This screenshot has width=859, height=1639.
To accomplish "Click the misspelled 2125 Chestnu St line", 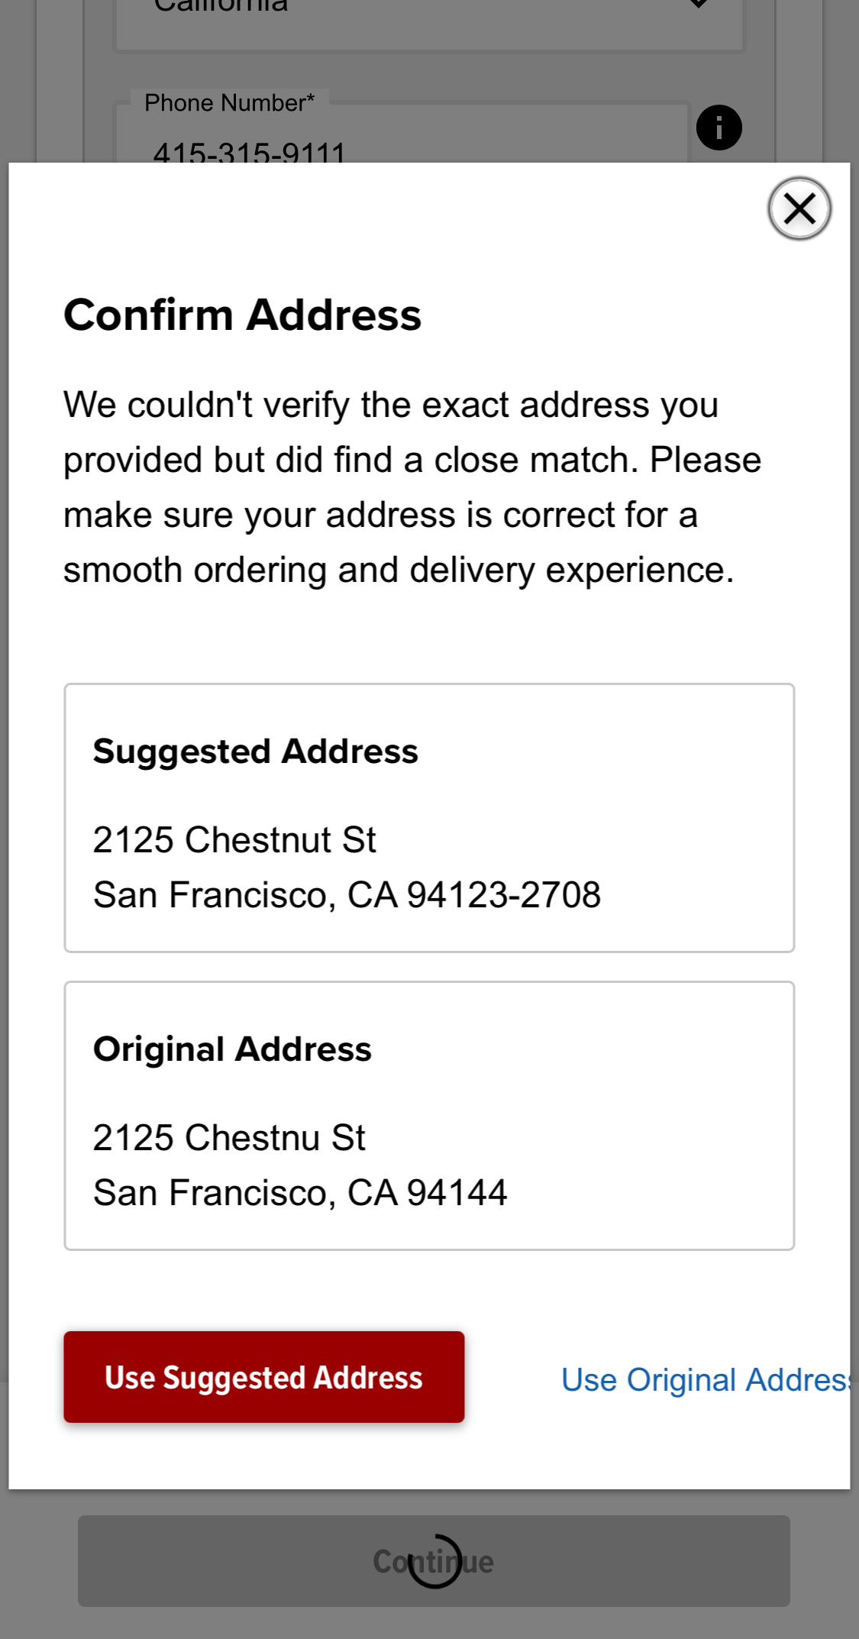I will [x=229, y=1138].
